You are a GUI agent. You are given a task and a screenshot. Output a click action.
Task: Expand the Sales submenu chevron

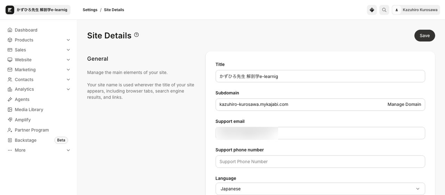click(68, 50)
